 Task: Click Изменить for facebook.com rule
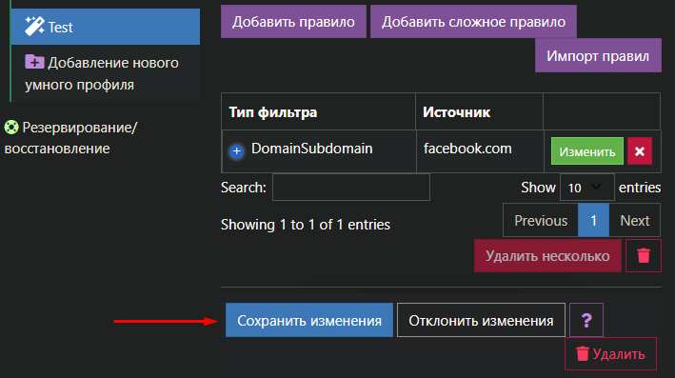point(587,151)
